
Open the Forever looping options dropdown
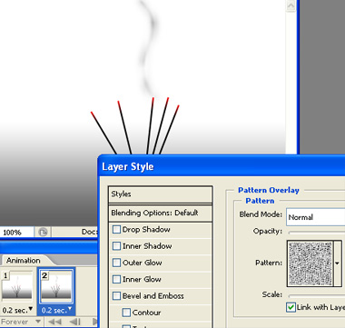[x=21, y=322]
